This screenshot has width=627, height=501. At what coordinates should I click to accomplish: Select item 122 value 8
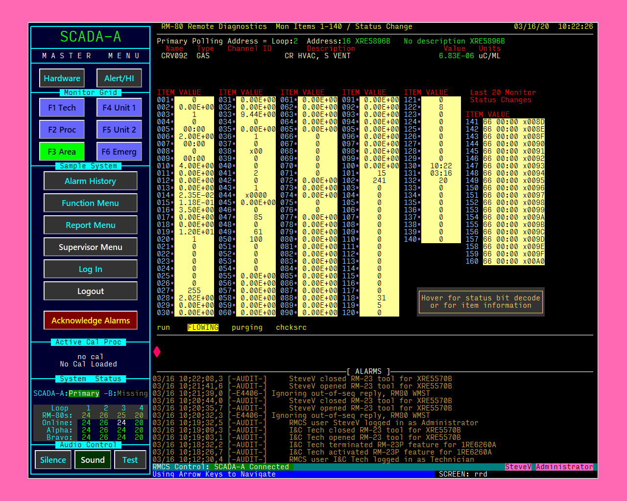click(x=441, y=107)
